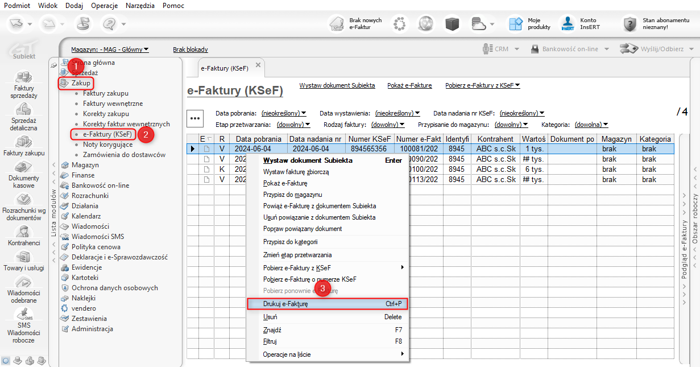Open Narzędzia menu in menu bar
This screenshot has height=367, width=700.
coord(140,5)
